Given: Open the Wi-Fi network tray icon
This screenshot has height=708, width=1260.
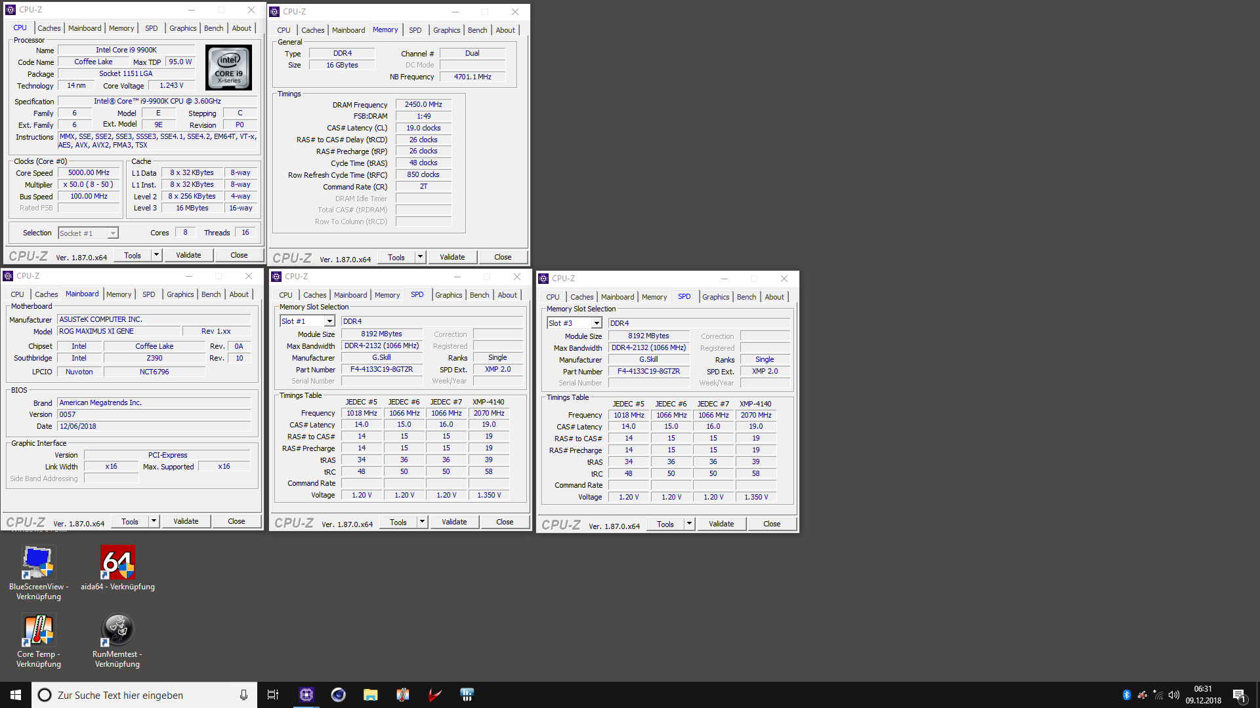Looking at the screenshot, I should pos(1158,695).
